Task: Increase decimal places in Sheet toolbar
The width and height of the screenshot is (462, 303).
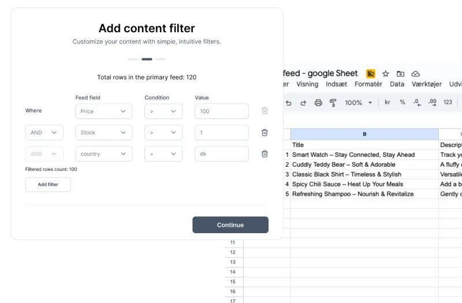Action: point(432,102)
